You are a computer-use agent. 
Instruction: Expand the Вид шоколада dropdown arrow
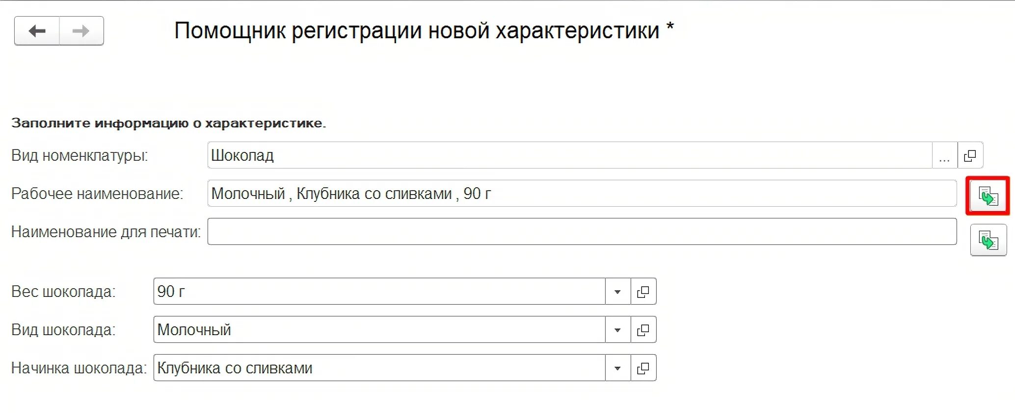click(x=617, y=330)
